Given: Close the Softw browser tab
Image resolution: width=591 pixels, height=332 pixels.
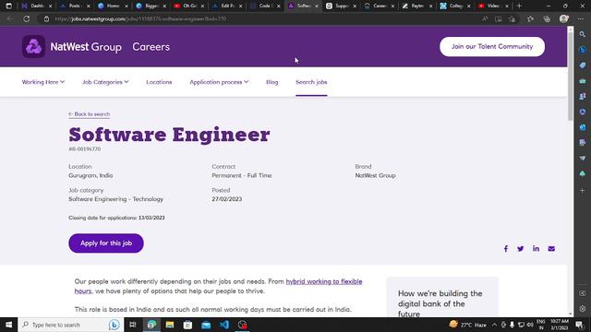Looking at the screenshot, I should coord(317,6).
